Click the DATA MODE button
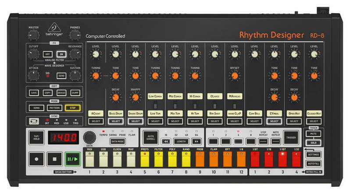350x194 pixels. [x=118, y=141]
